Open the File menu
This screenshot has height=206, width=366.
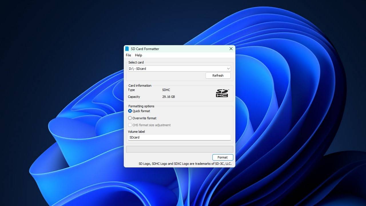coord(128,55)
